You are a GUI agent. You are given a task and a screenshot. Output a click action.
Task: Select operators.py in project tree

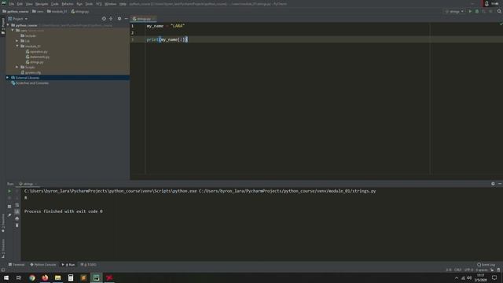point(36,51)
